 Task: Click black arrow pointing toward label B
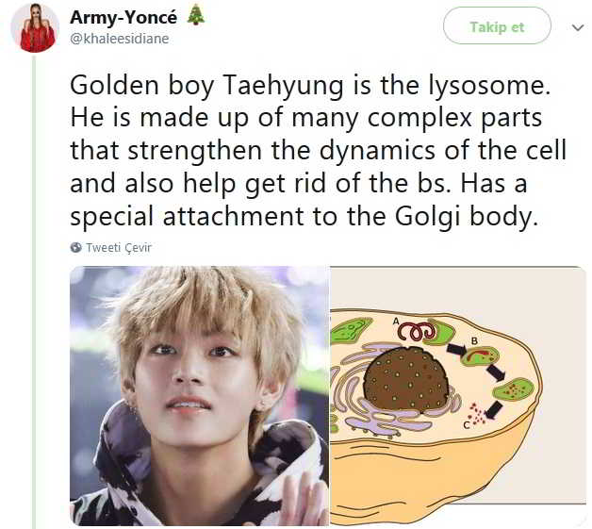(457, 349)
